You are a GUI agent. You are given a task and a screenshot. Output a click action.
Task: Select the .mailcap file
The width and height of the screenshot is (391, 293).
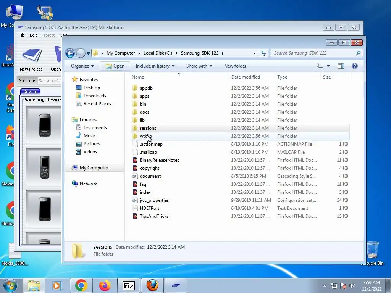pos(240,152)
